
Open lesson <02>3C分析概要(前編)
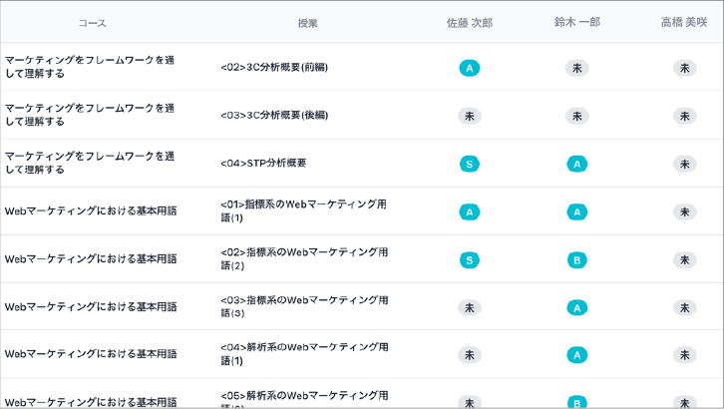pyautogui.click(x=274, y=68)
